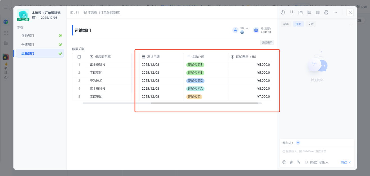Open the user/owner profile icon in panel toolbar
370x176 pixels.
pos(283,12)
